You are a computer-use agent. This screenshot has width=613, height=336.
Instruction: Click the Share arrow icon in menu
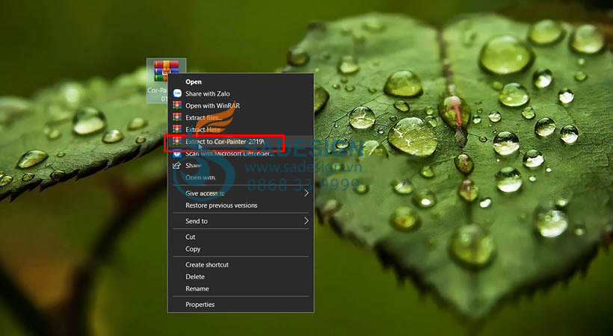pos(177,165)
